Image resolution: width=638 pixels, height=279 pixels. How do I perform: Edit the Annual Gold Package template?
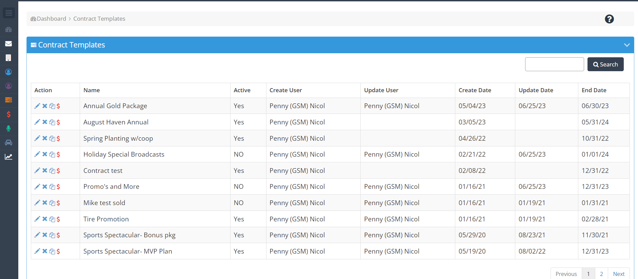[37, 106]
